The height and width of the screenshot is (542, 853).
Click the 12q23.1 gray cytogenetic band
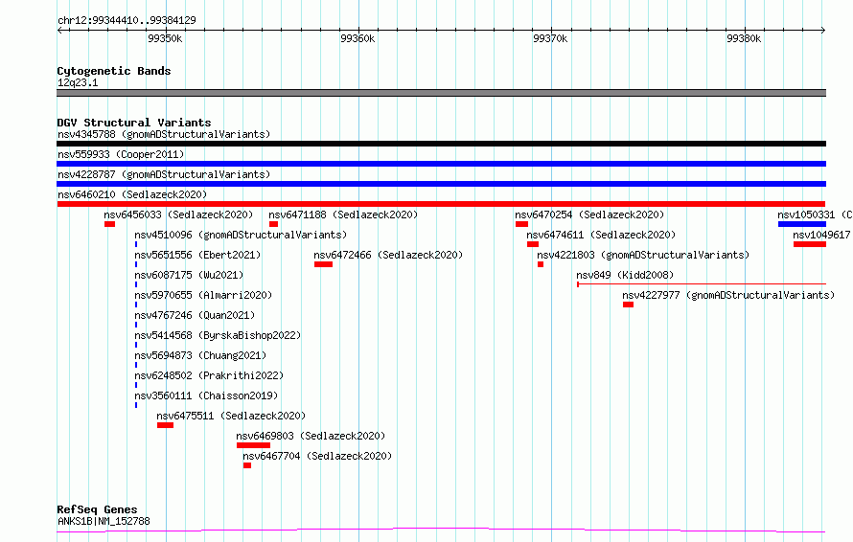[441, 93]
